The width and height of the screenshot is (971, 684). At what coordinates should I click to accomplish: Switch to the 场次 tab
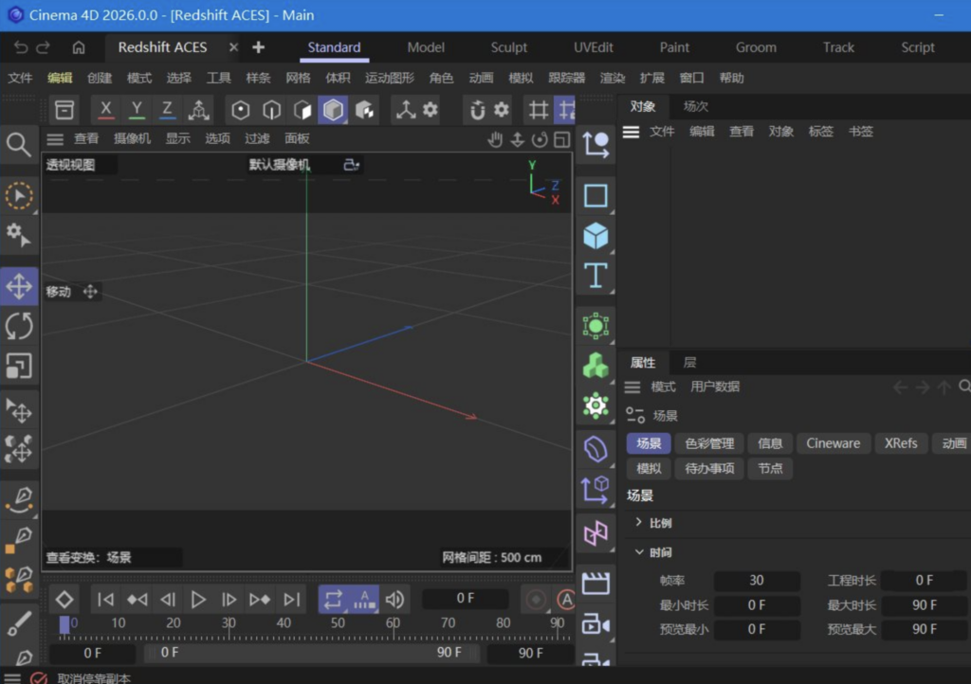click(695, 106)
